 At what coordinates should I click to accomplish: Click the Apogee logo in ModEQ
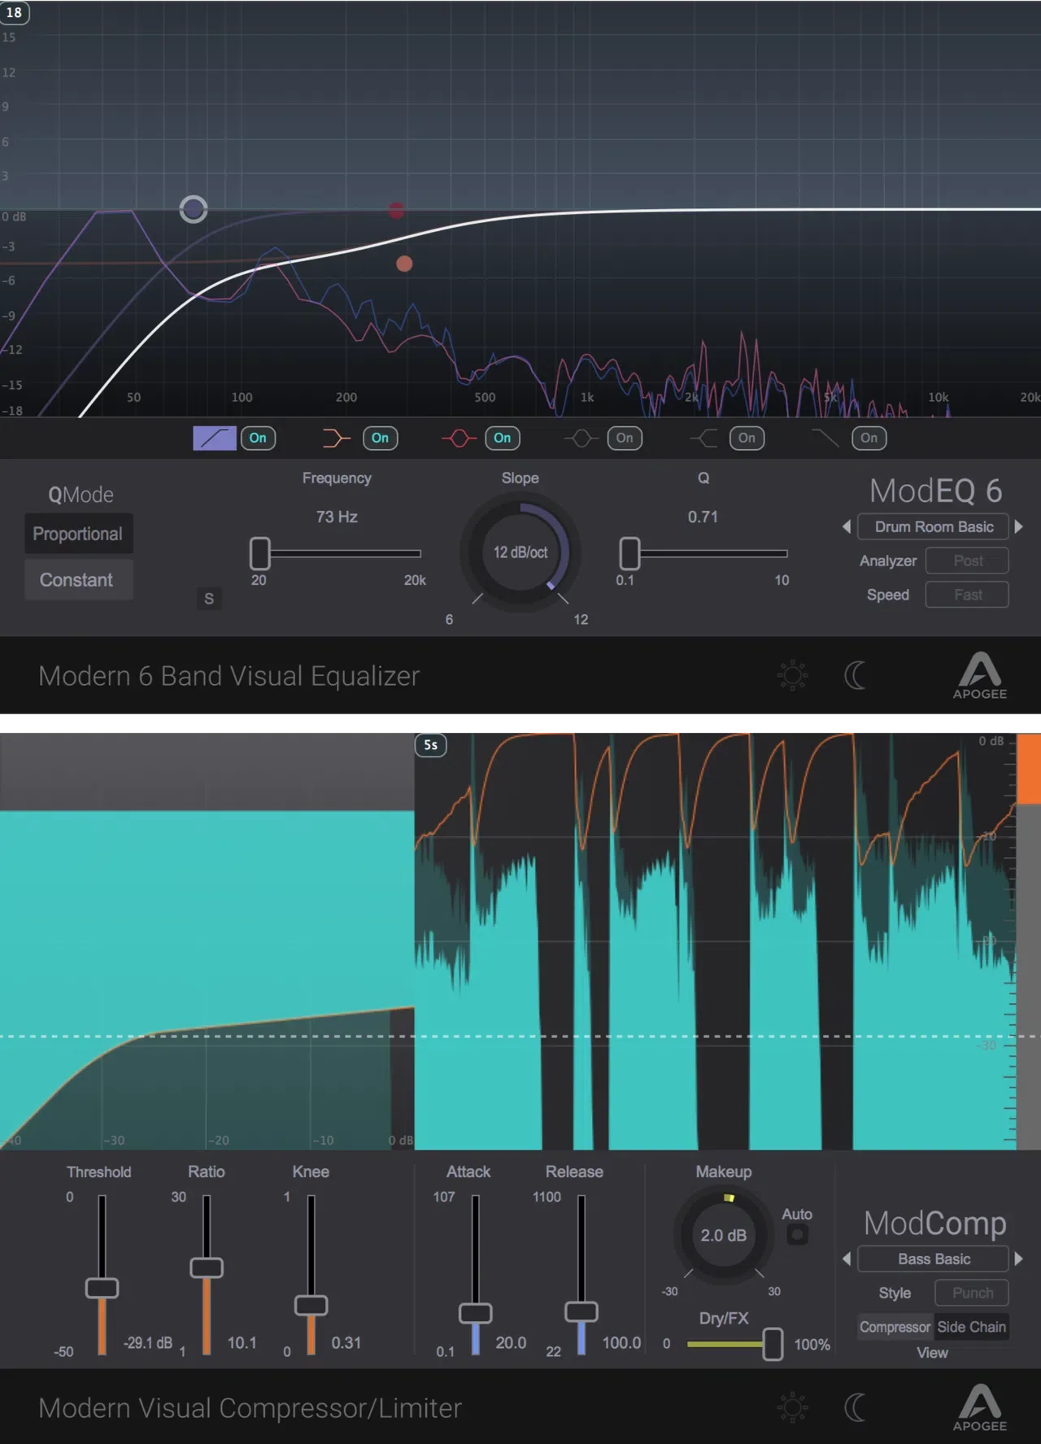pyautogui.click(x=980, y=675)
